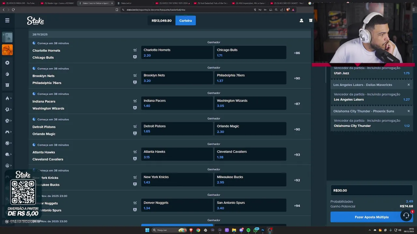Open the live support headset chat icon
417x234 pixels.
pos(406,215)
